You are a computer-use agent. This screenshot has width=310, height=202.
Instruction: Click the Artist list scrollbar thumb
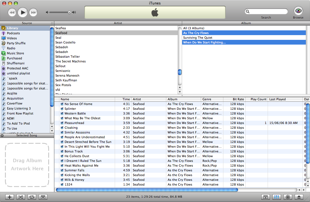tap(180, 72)
